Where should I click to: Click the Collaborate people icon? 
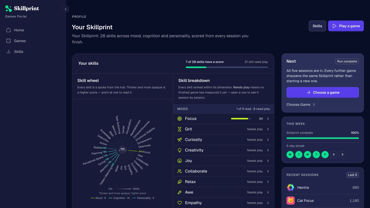pyautogui.click(x=180, y=171)
